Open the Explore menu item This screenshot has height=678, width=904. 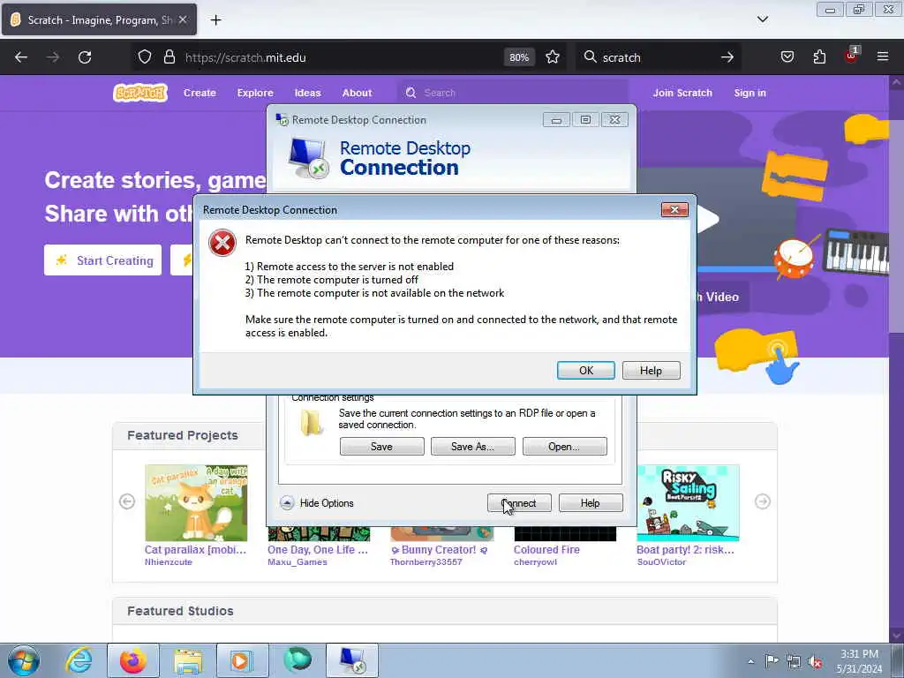(255, 93)
